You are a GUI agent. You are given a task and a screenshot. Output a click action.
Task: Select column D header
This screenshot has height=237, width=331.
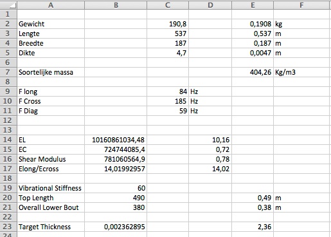[210, 5]
